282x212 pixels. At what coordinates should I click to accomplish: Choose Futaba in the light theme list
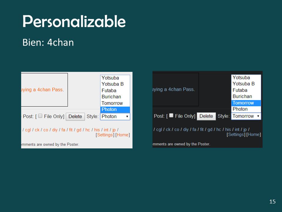click(x=115, y=90)
